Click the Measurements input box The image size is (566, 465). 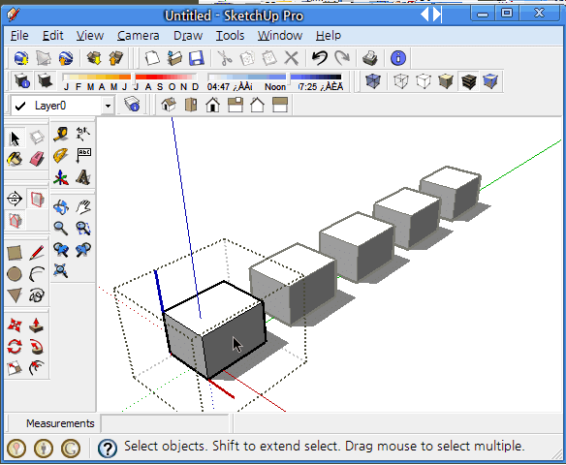pos(165,423)
